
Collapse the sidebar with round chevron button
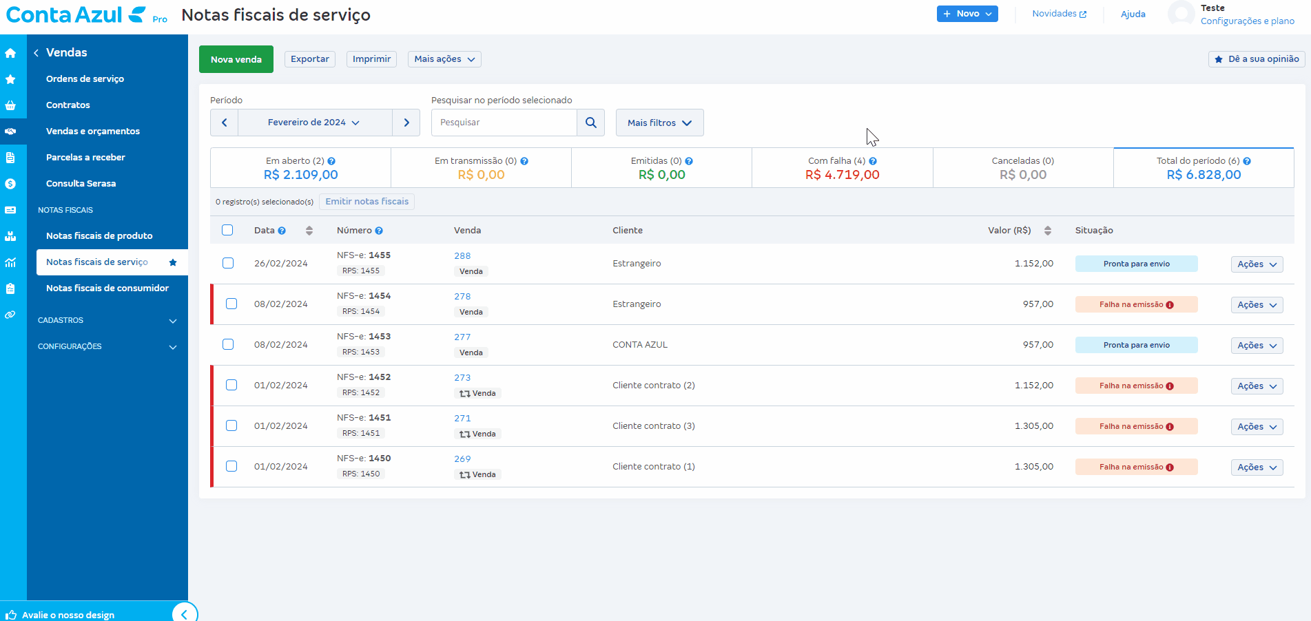pyautogui.click(x=185, y=614)
